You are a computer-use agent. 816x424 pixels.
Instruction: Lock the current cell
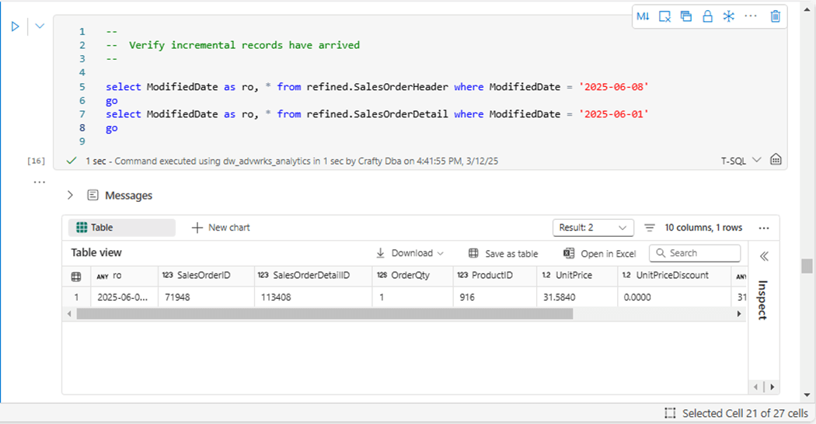tap(707, 16)
